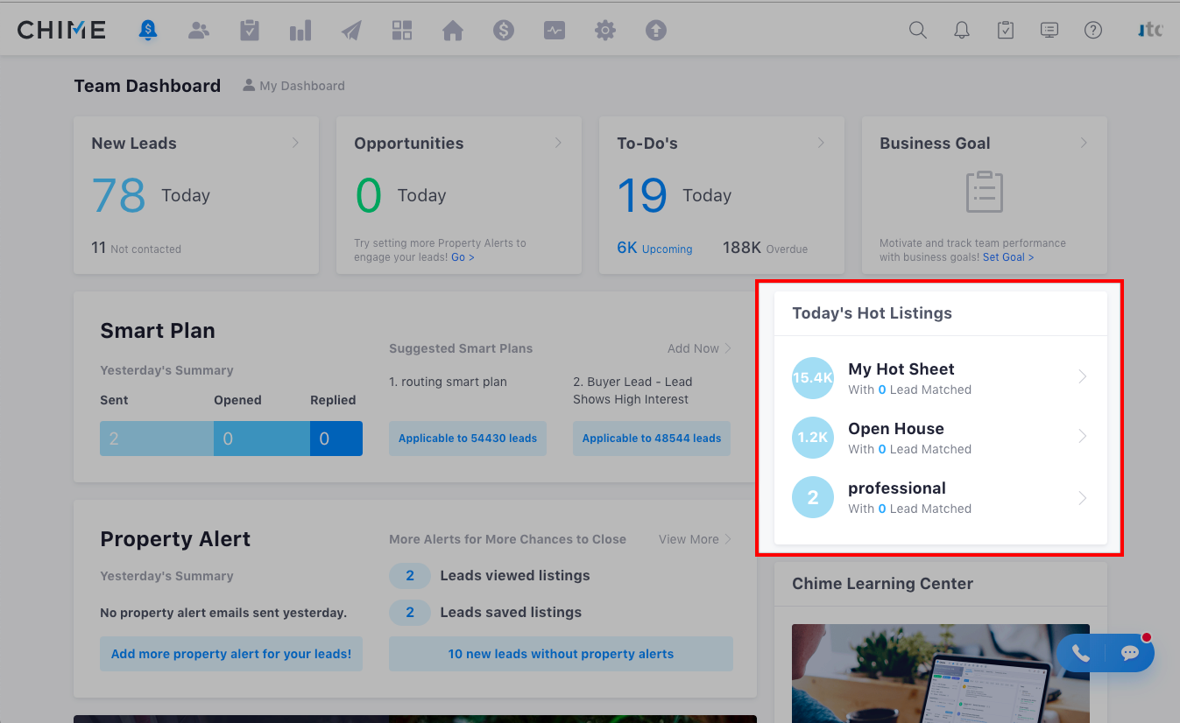The image size is (1180, 723).
Task: Open the Chime Learning Center video thumbnail
Action: [x=940, y=672]
